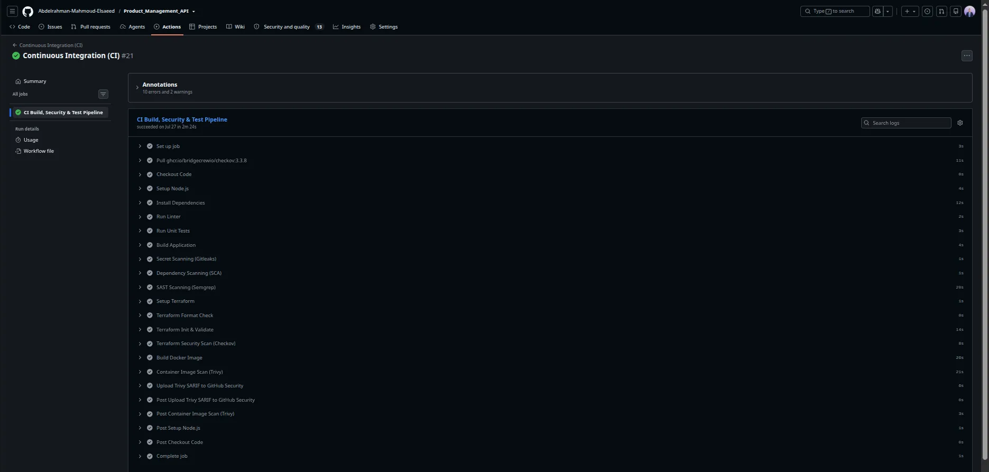The image size is (989, 472).
Task: Open the user avatar menu
Action: pyautogui.click(x=969, y=11)
